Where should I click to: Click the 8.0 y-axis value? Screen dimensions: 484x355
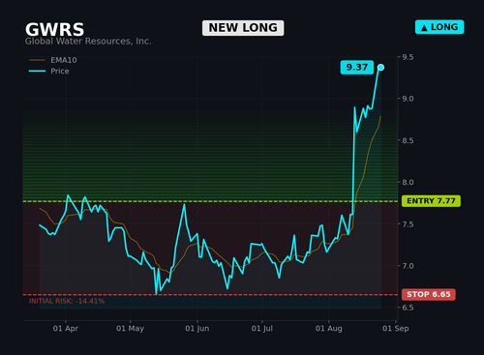point(408,182)
